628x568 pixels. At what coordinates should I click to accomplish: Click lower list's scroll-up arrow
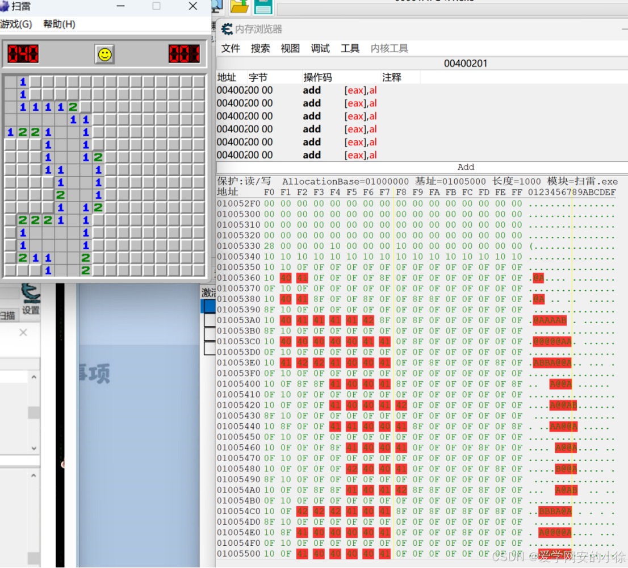click(34, 475)
